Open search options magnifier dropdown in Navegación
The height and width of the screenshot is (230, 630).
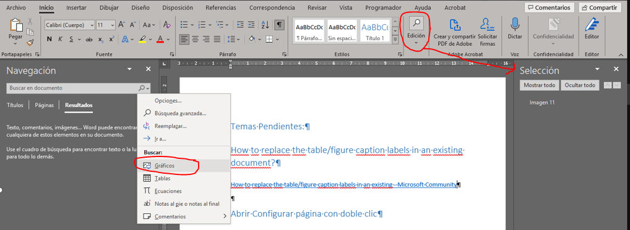pyautogui.click(x=144, y=88)
